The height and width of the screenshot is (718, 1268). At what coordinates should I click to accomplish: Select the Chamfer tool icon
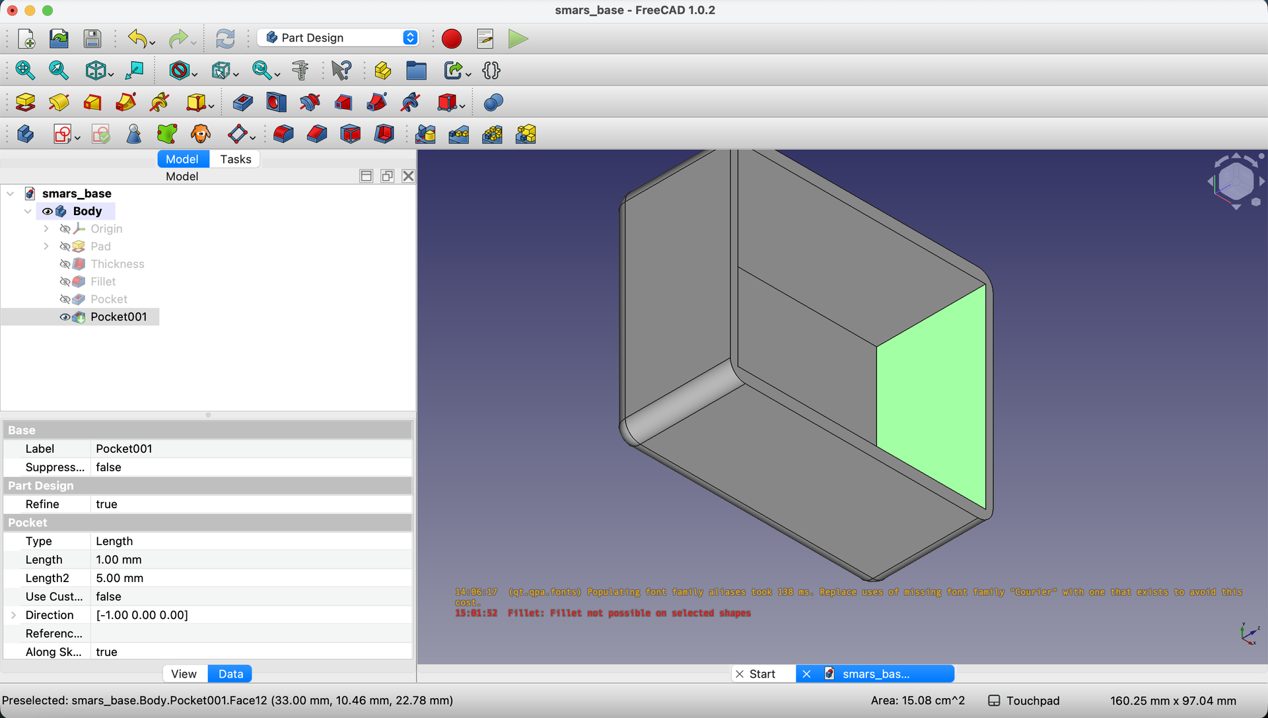pos(317,134)
